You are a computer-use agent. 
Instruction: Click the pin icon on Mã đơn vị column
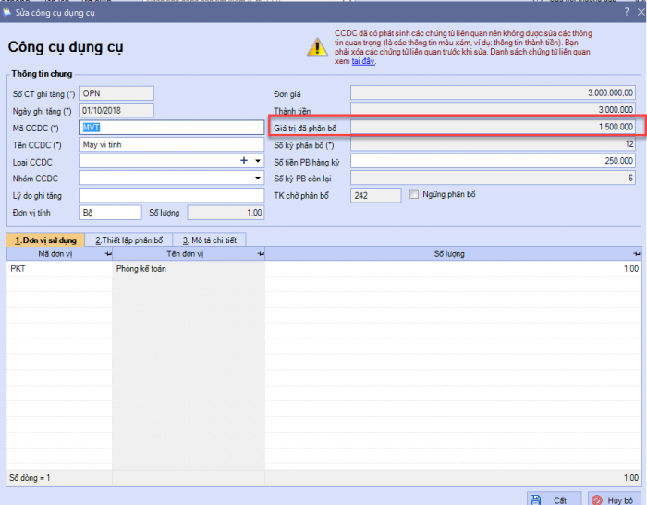[107, 253]
